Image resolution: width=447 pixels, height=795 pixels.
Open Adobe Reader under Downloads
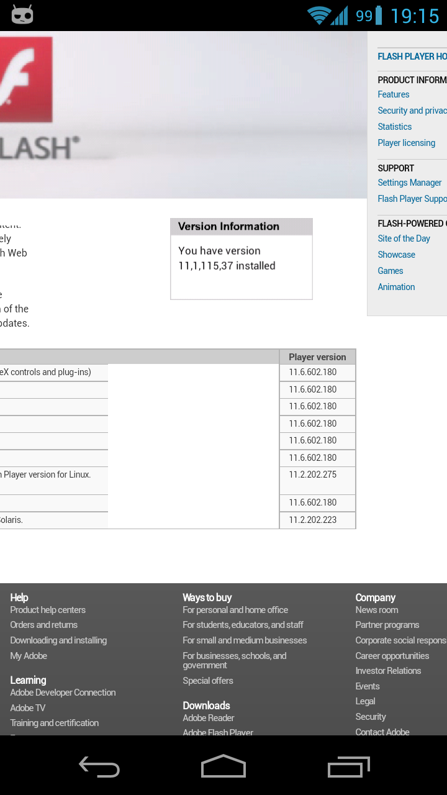(209, 718)
